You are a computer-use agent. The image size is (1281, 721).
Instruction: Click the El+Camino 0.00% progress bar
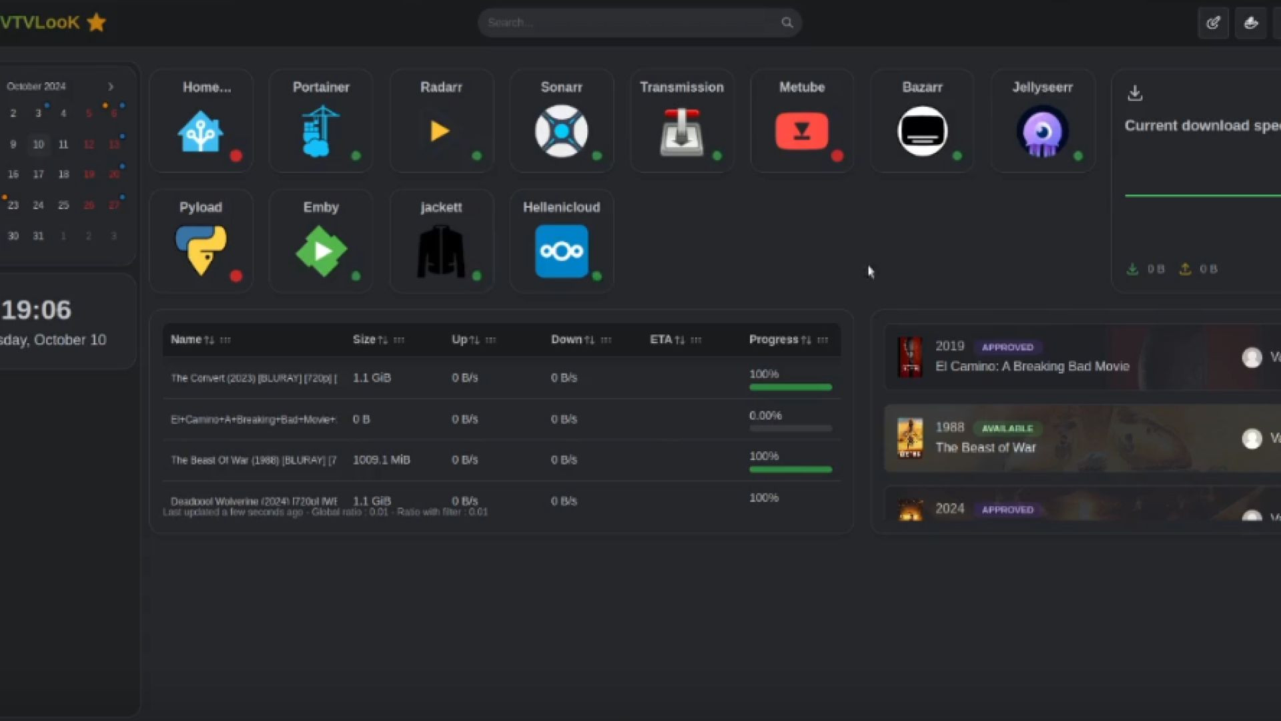(x=791, y=429)
